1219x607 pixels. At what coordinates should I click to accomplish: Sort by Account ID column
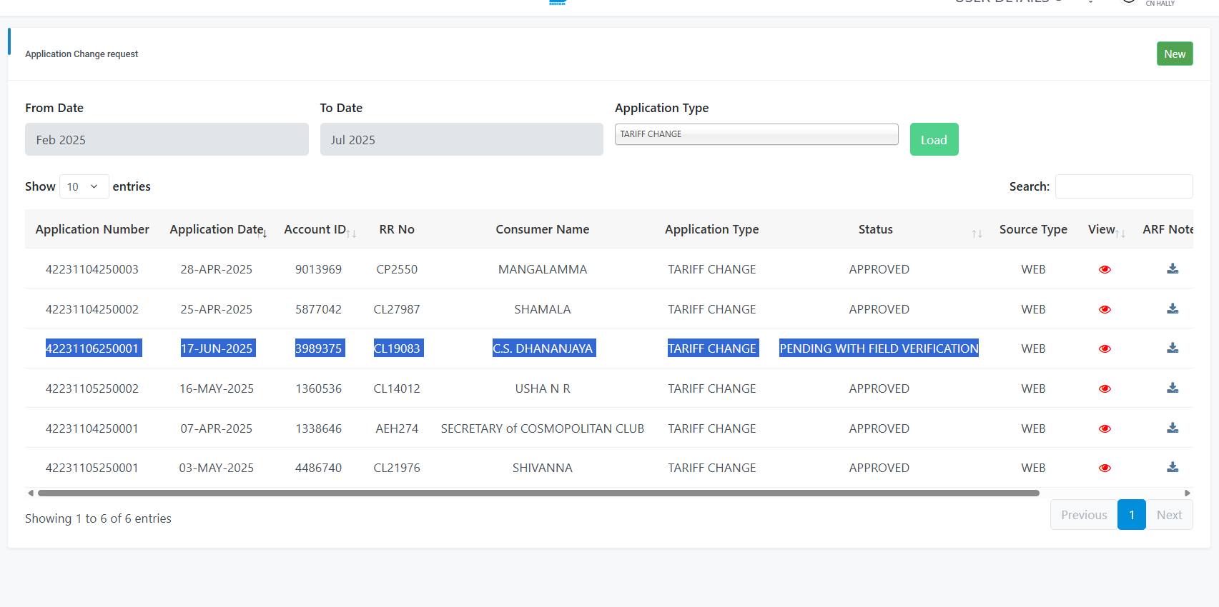point(320,229)
